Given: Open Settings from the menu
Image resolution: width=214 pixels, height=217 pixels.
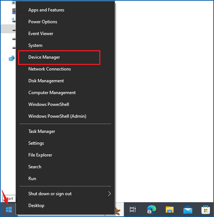Looking at the screenshot, I should [x=65, y=143].
